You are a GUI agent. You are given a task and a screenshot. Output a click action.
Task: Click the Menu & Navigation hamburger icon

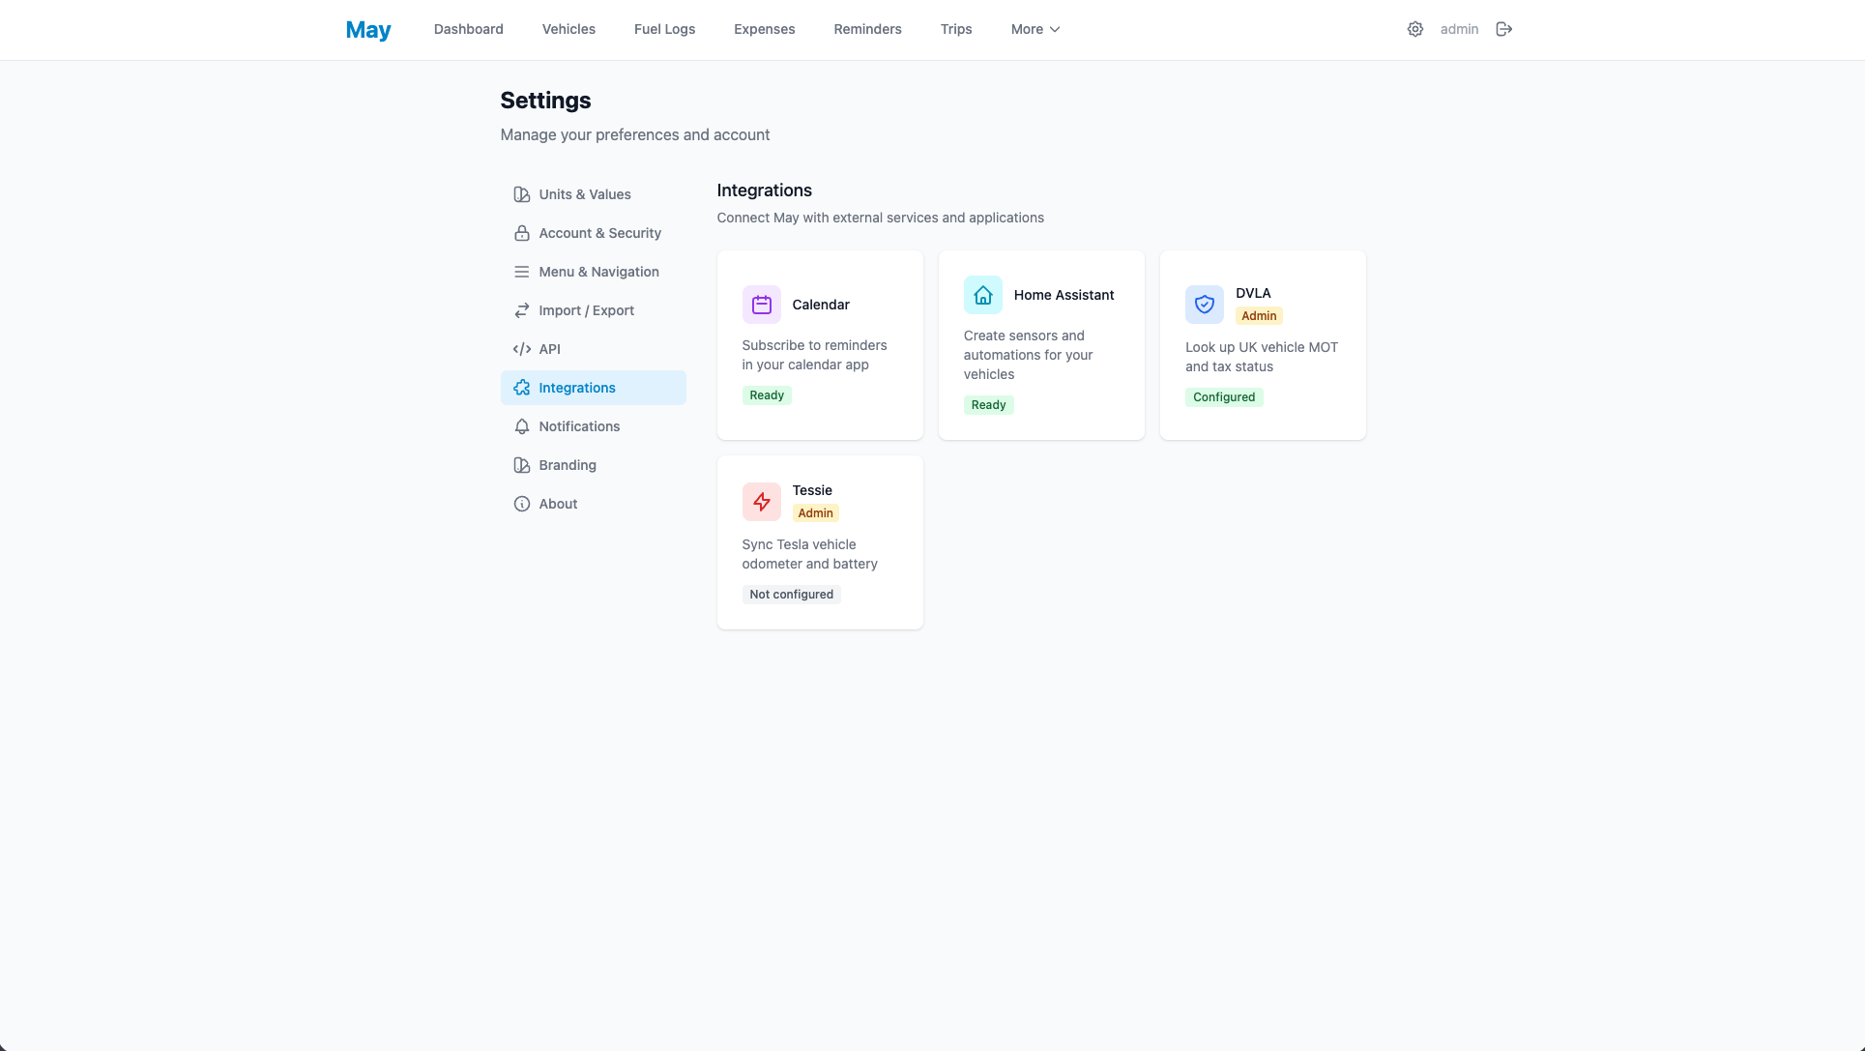click(521, 272)
